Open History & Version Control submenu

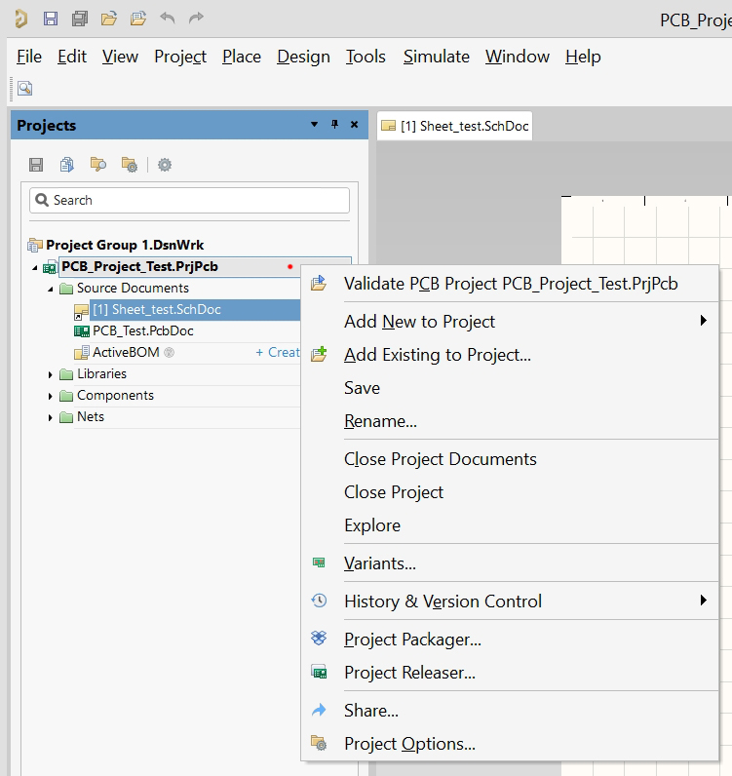click(510, 601)
